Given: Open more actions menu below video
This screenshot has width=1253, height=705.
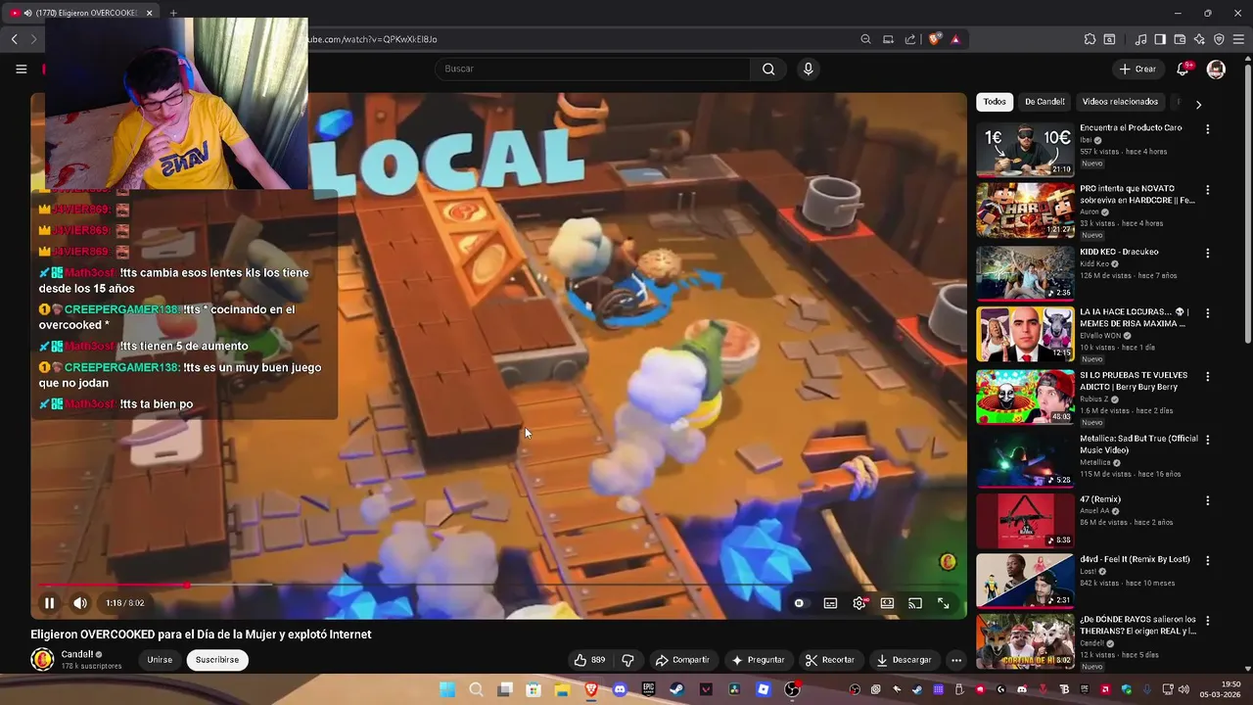Looking at the screenshot, I should [956, 660].
